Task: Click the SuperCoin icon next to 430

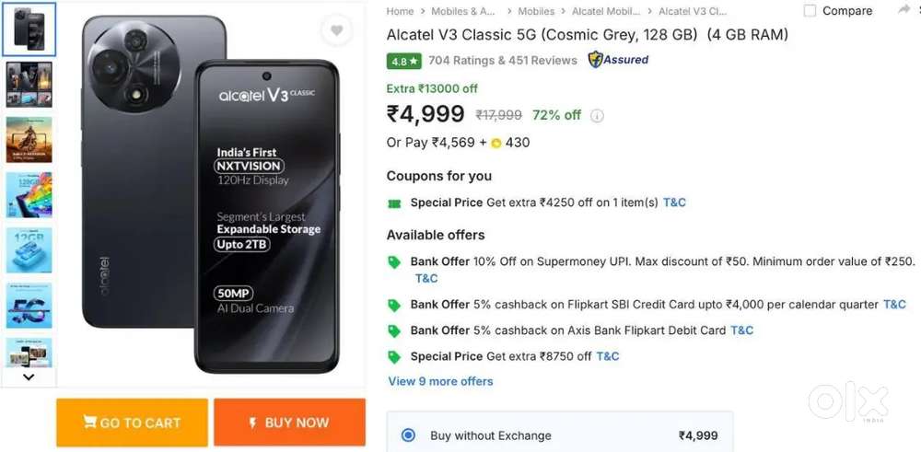Action: click(x=495, y=143)
